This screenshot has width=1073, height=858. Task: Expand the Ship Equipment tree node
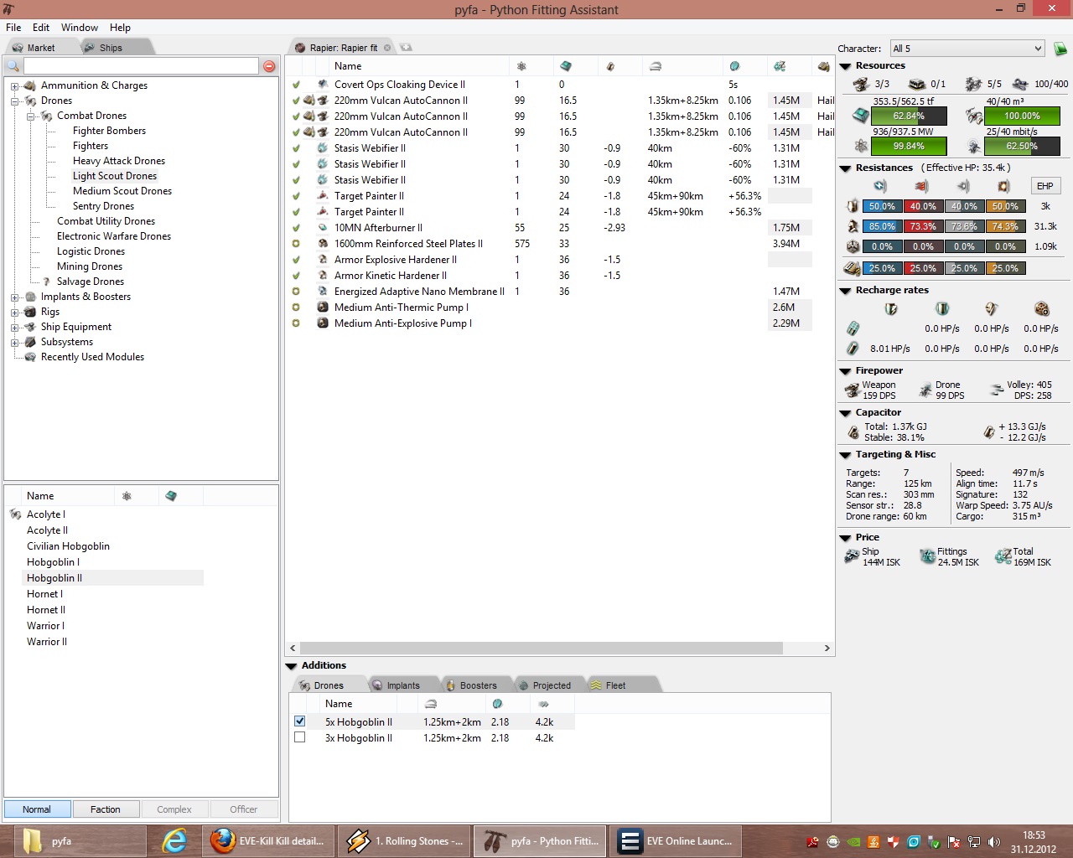14,327
